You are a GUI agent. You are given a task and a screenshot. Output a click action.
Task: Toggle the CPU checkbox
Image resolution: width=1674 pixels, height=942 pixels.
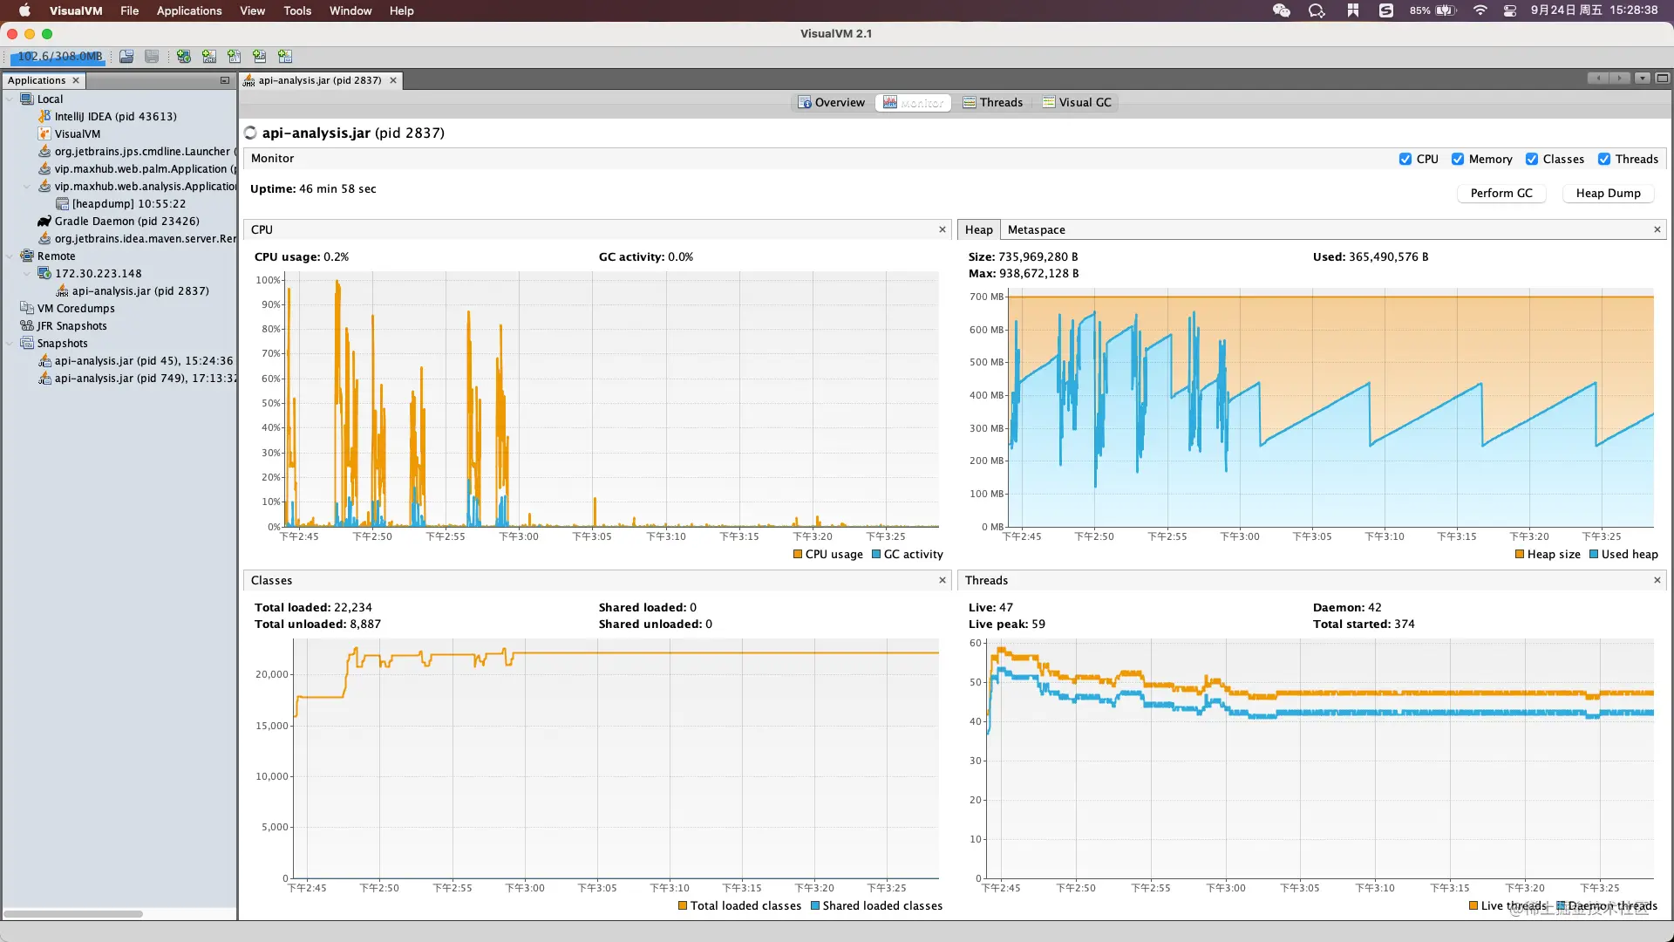click(x=1405, y=159)
